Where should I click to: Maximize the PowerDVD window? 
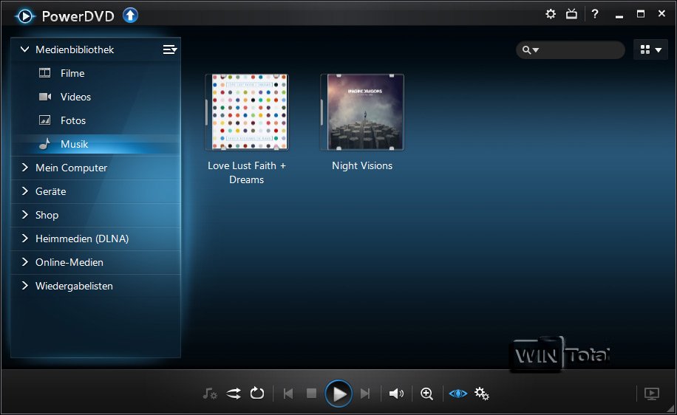[x=641, y=14]
